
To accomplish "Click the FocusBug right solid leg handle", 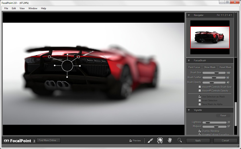I will 80,66.
